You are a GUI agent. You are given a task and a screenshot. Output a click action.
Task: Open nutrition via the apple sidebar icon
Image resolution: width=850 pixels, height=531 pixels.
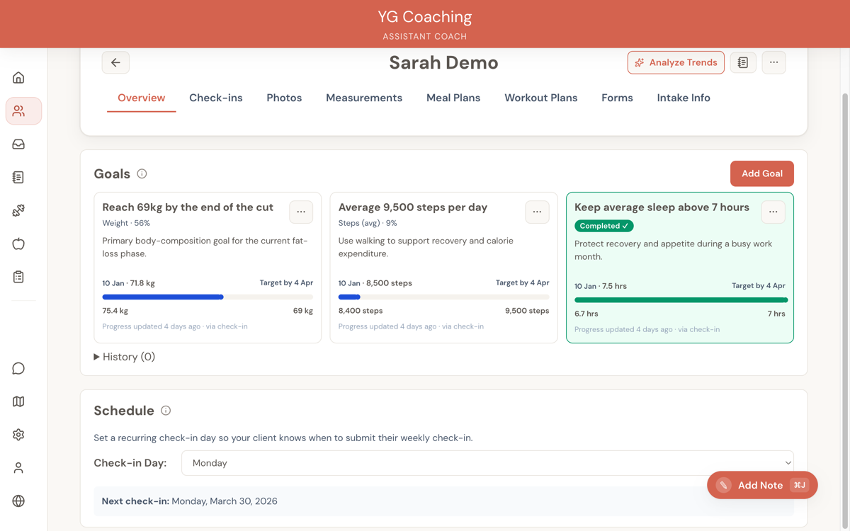pyautogui.click(x=18, y=244)
